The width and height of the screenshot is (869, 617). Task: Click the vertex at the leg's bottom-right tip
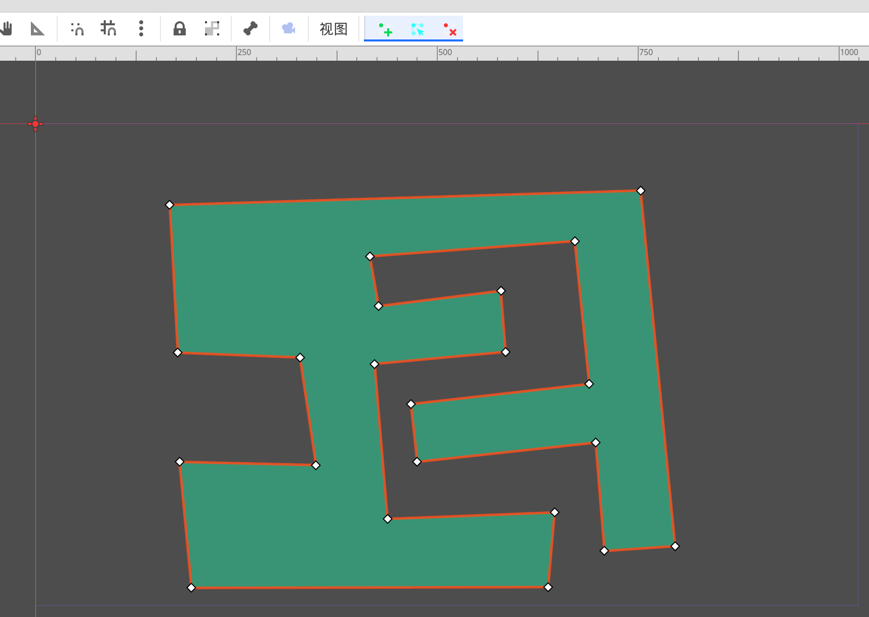[675, 546]
